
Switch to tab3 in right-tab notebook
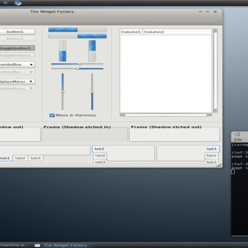point(211,162)
